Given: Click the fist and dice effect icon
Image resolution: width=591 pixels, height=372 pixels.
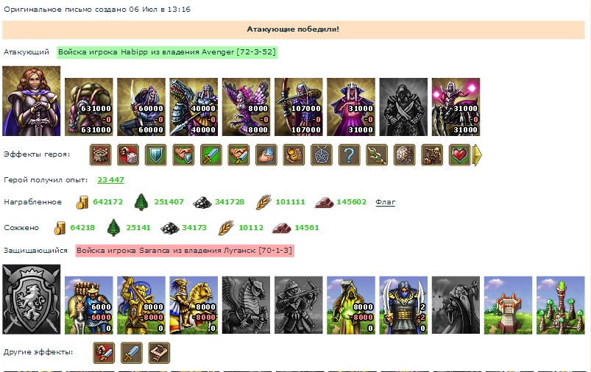Looking at the screenshot, I should 128,155.
